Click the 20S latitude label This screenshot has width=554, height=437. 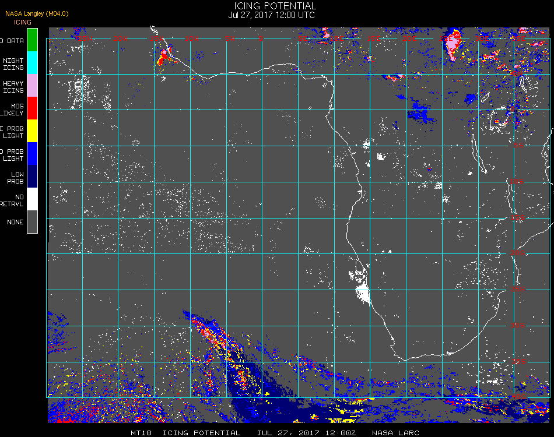[517, 253]
